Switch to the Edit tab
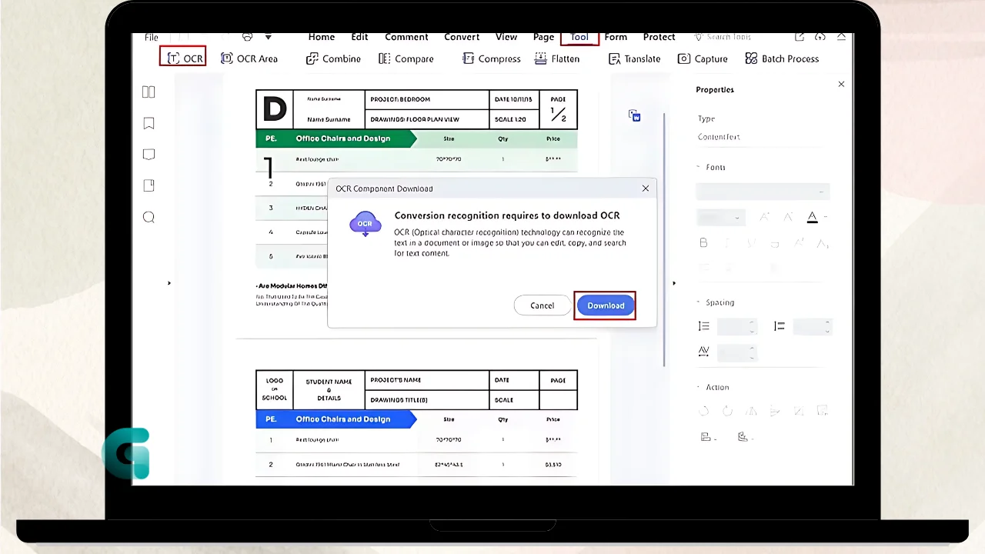985x554 pixels. click(359, 37)
